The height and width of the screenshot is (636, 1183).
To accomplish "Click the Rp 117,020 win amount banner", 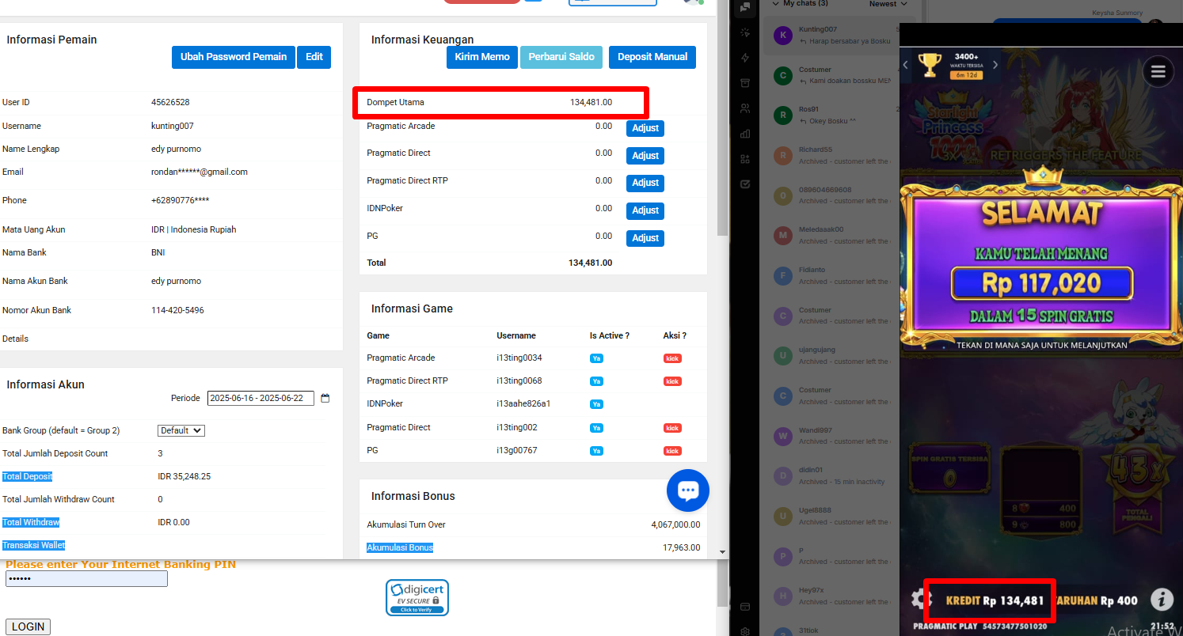I will pos(1041,282).
